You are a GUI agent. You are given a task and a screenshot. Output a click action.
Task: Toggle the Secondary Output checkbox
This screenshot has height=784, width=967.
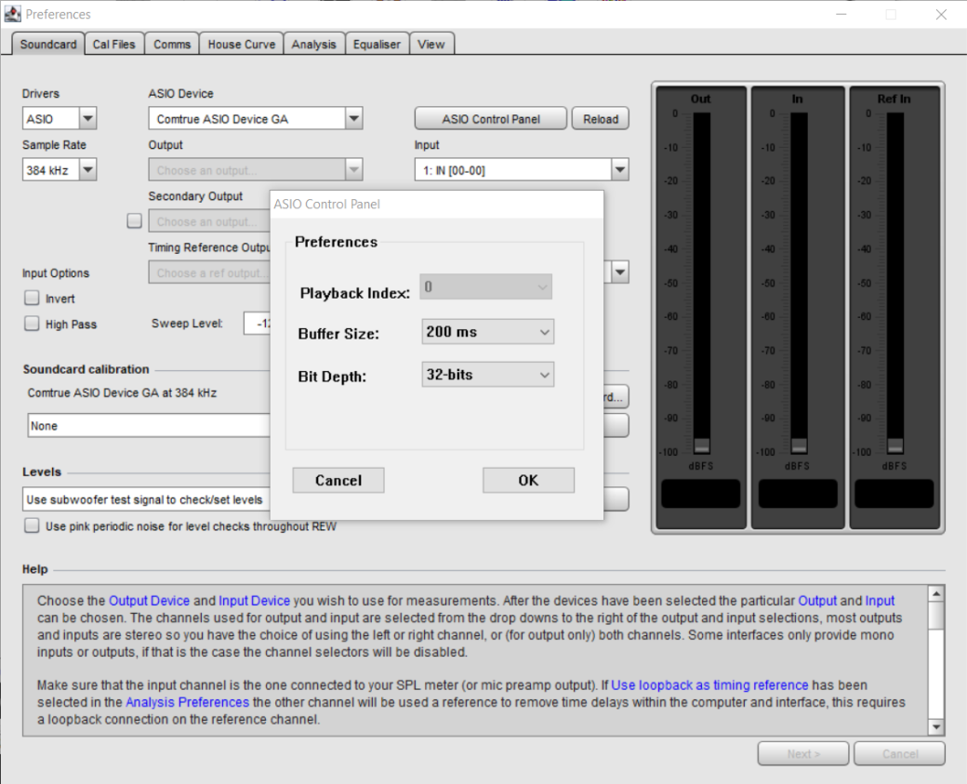(x=135, y=221)
